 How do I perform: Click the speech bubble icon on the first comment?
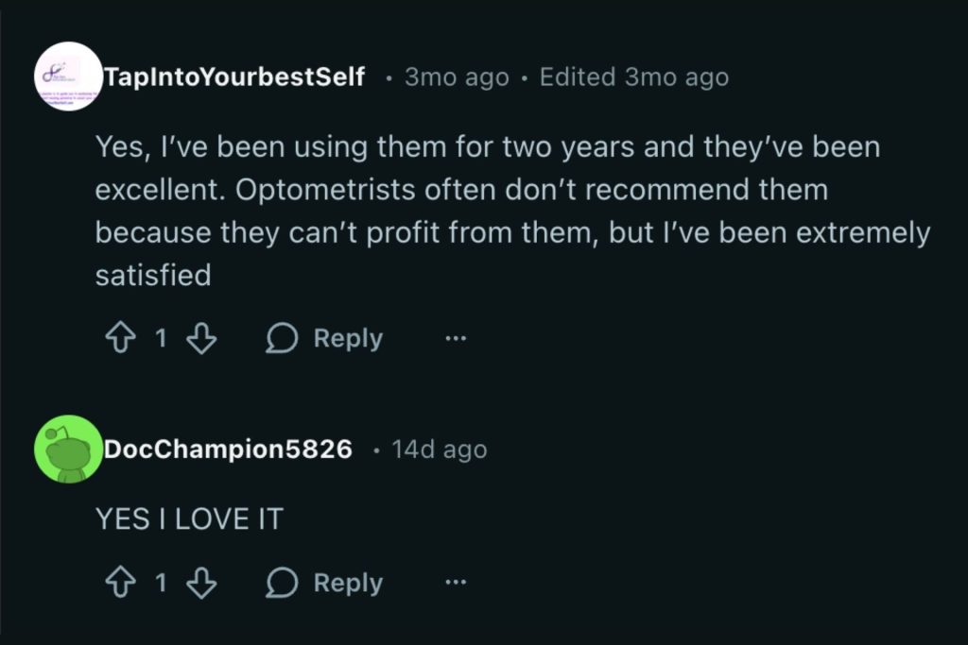pyautogui.click(x=282, y=337)
